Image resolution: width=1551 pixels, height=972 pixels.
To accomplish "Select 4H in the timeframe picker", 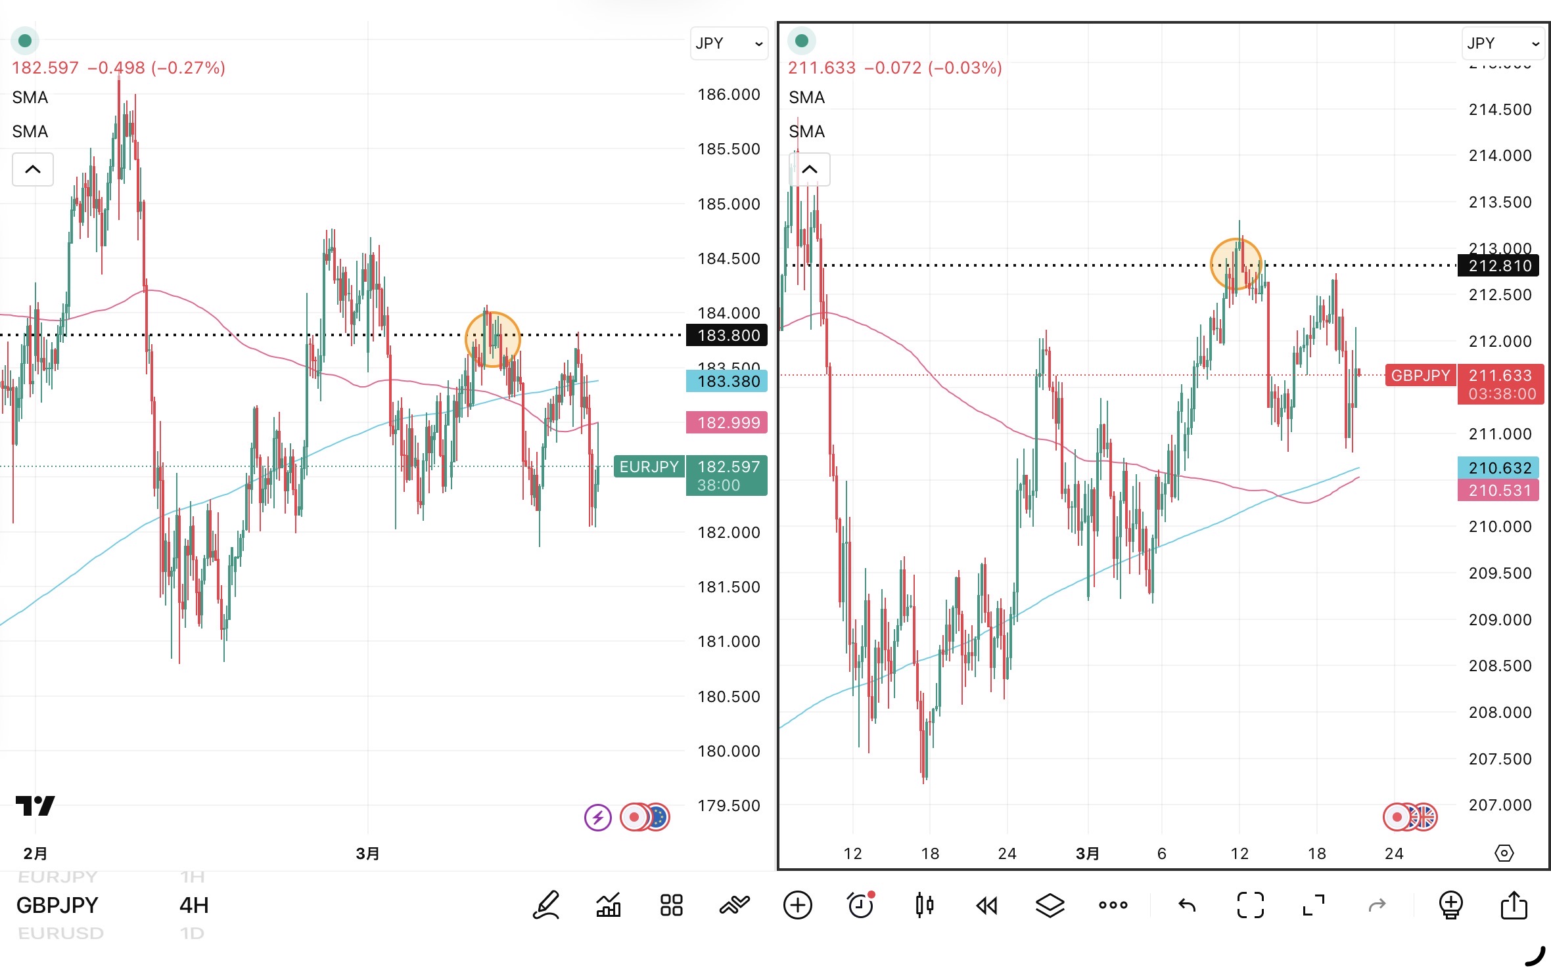I will (194, 906).
